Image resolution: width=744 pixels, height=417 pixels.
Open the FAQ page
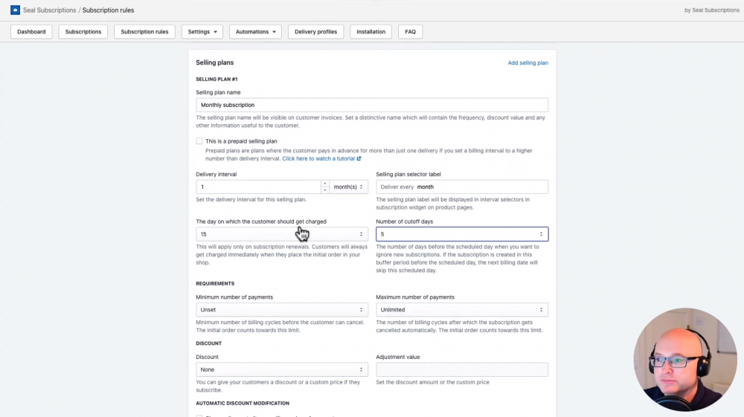coord(410,32)
